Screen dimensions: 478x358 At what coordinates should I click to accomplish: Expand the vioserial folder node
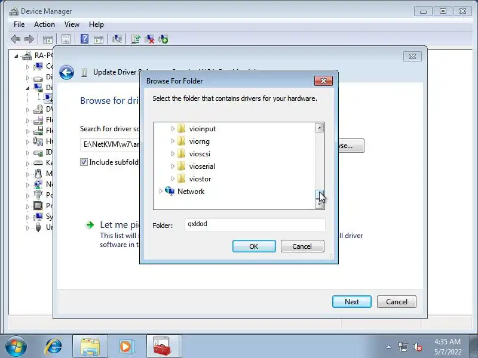click(173, 166)
